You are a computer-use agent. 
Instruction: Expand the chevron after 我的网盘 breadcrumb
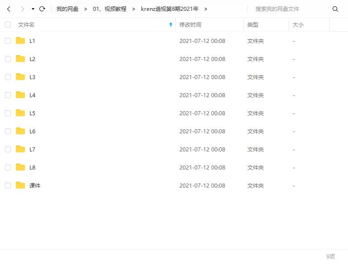pyautogui.click(x=86, y=9)
